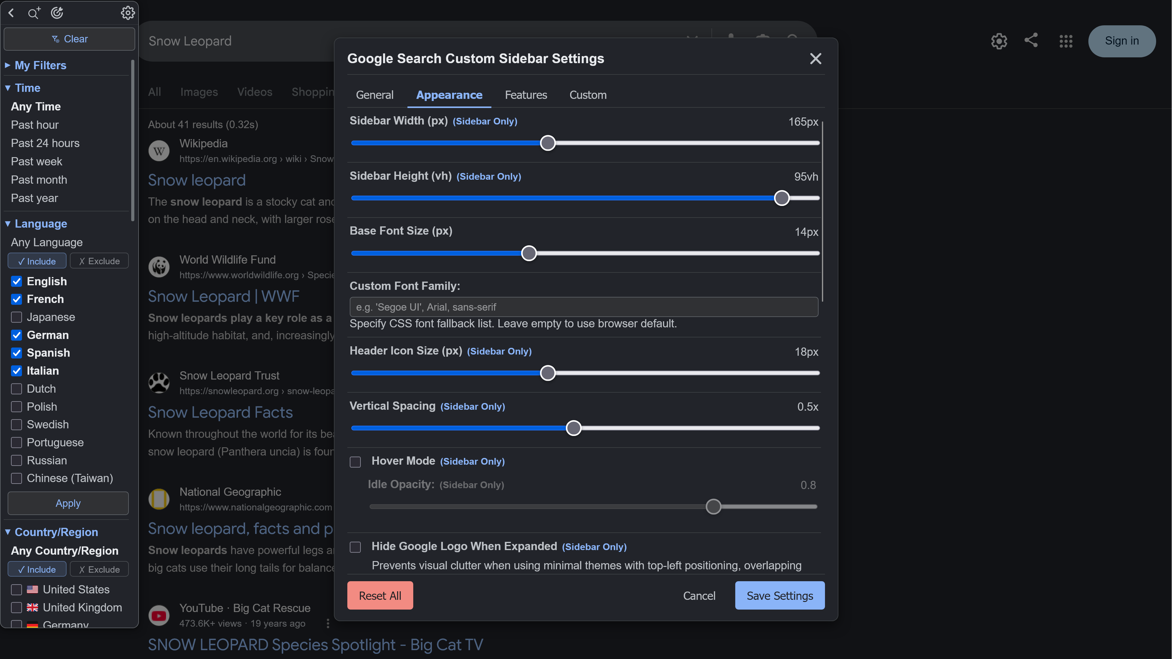Viewport: 1172px width, 659px height.
Task: Check the Japanese language checkbox
Action: [x=16, y=317]
